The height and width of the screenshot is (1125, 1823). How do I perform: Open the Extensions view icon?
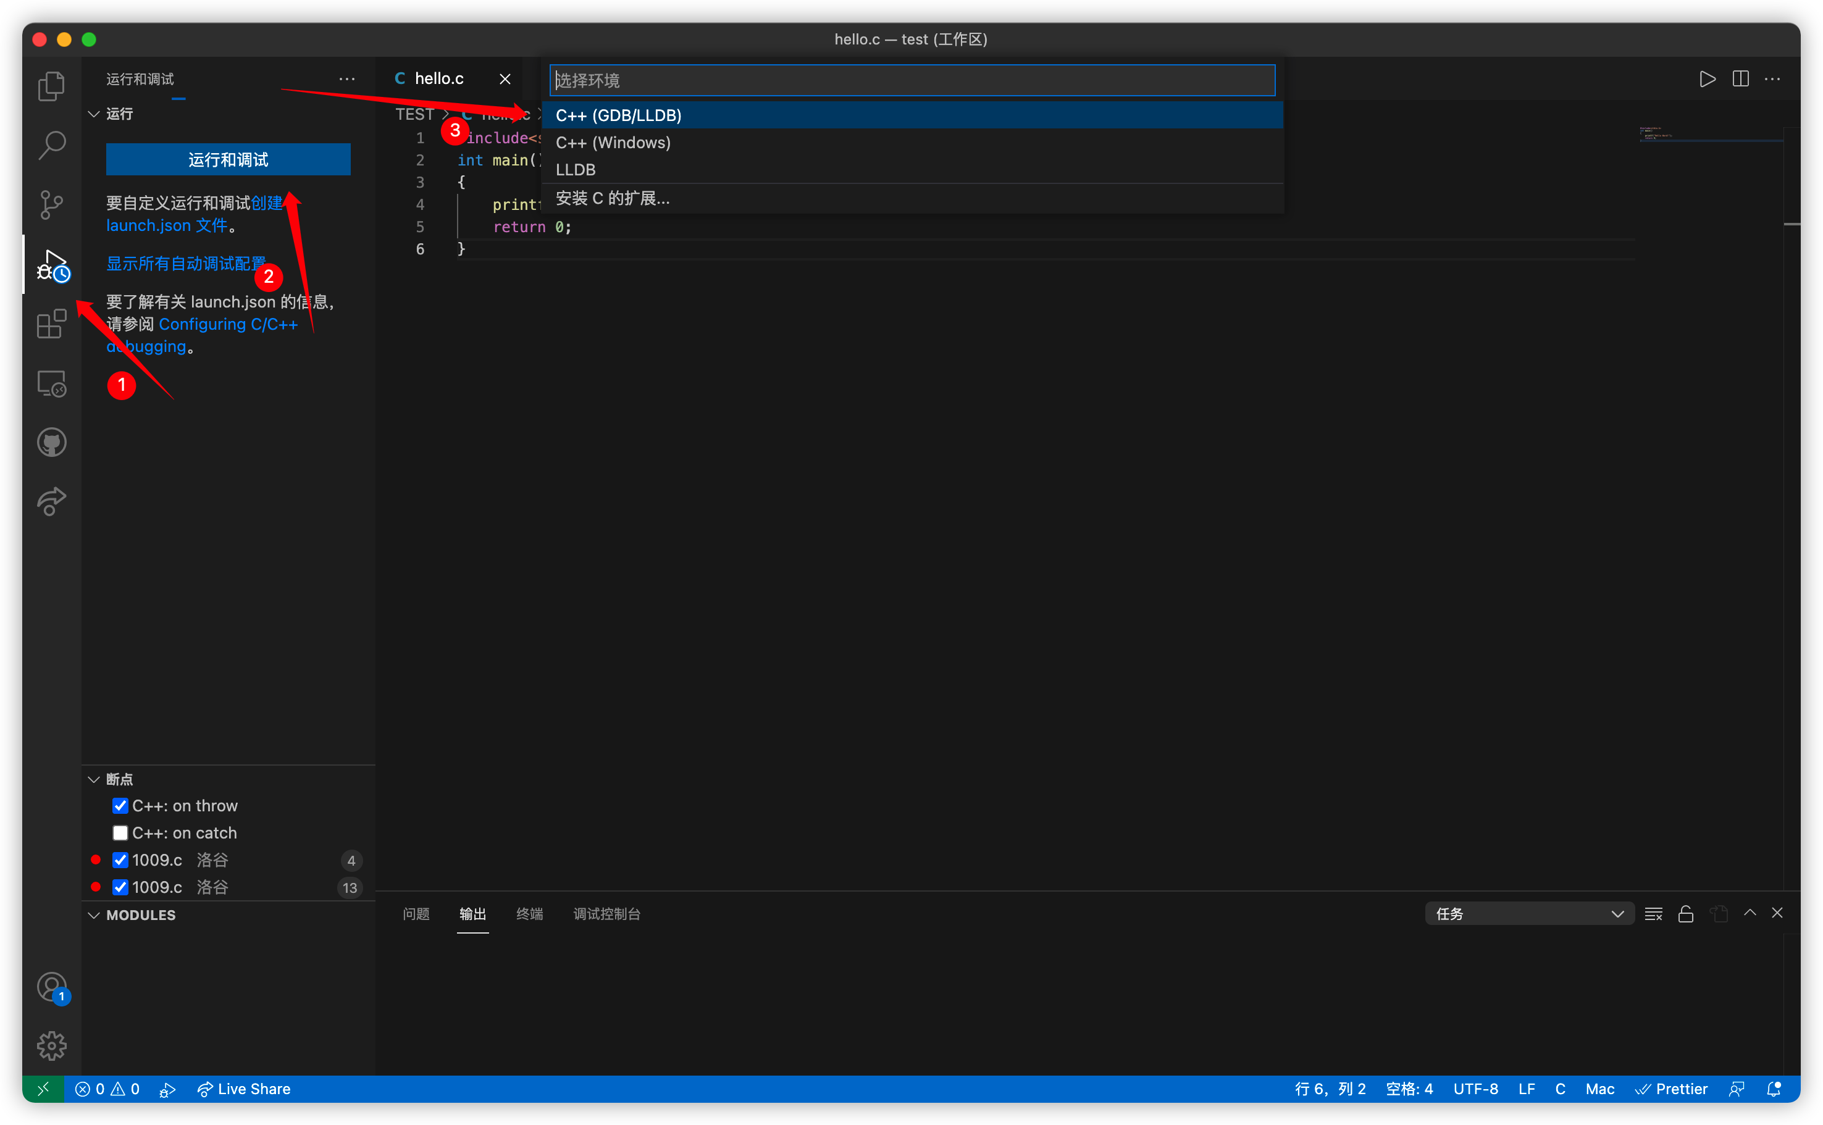(x=51, y=324)
